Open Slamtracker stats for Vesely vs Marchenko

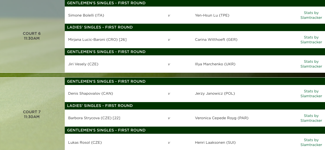pyautogui.click(x=311, y=64)
